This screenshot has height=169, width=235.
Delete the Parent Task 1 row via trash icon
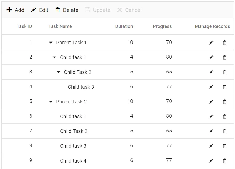pyautogui.click(x=224, y=43)
